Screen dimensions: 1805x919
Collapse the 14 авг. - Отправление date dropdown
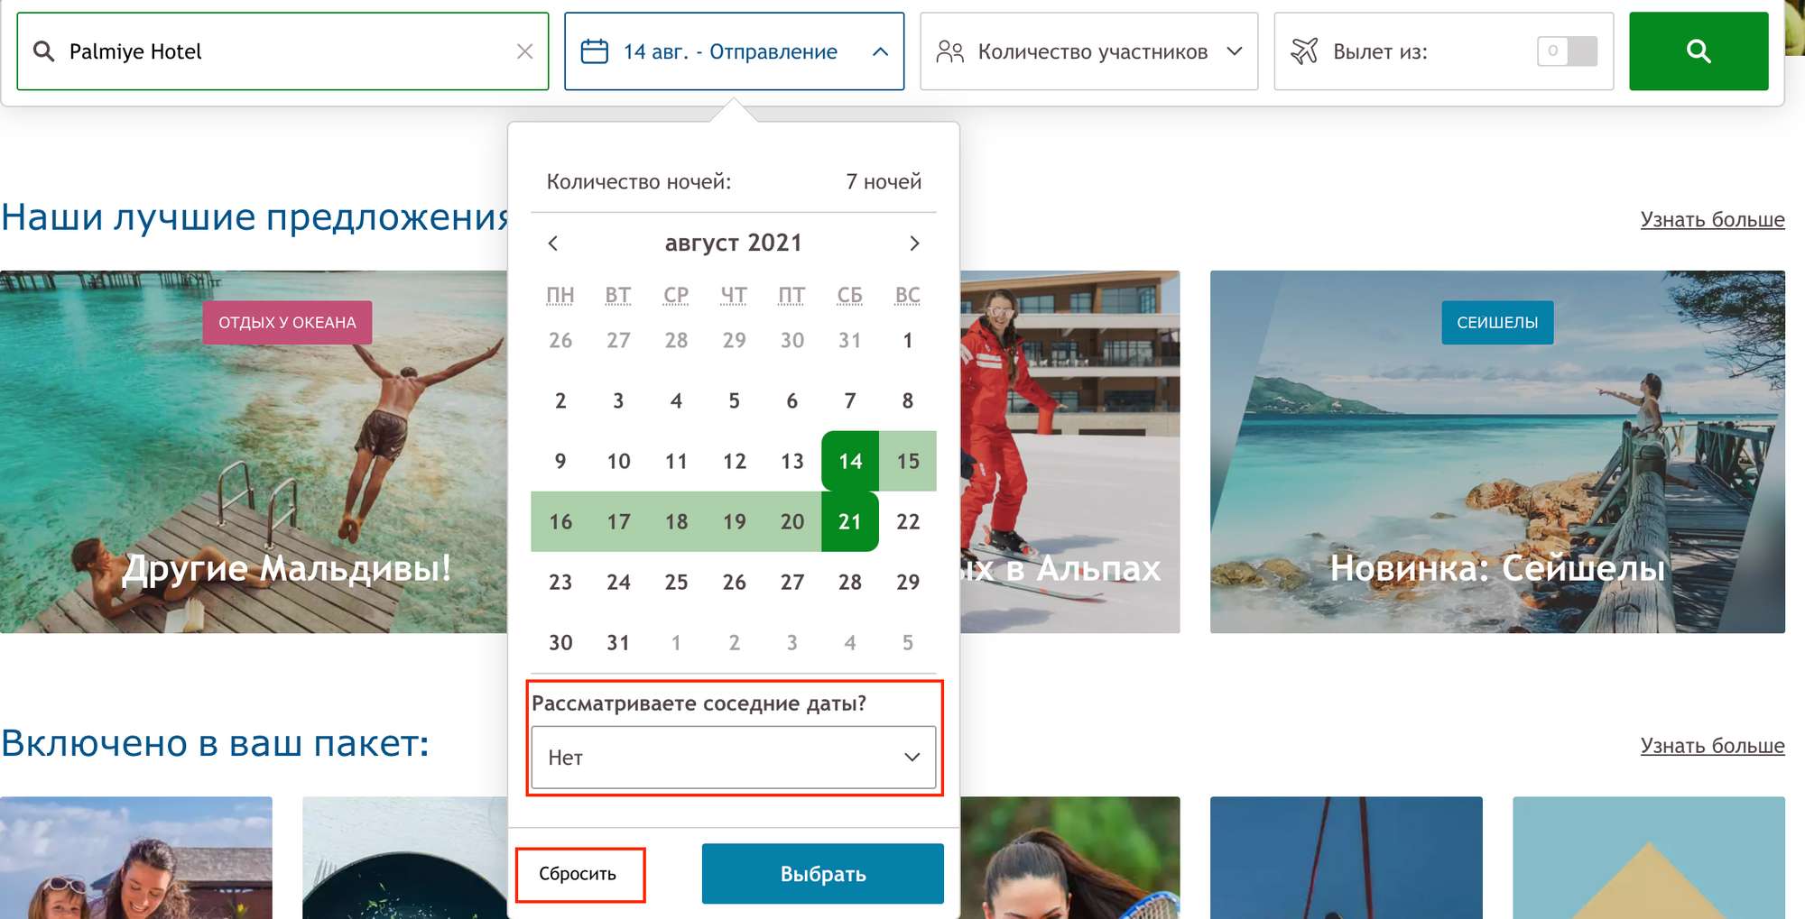coord(880,51)
